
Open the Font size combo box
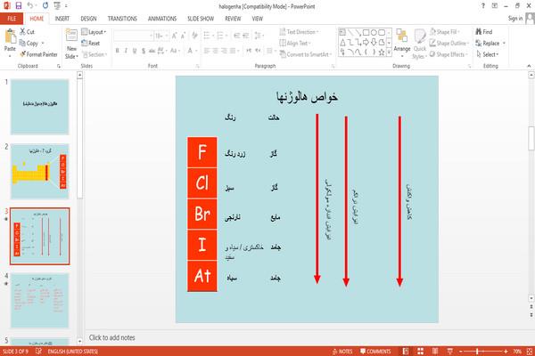(x=161, y=36)
